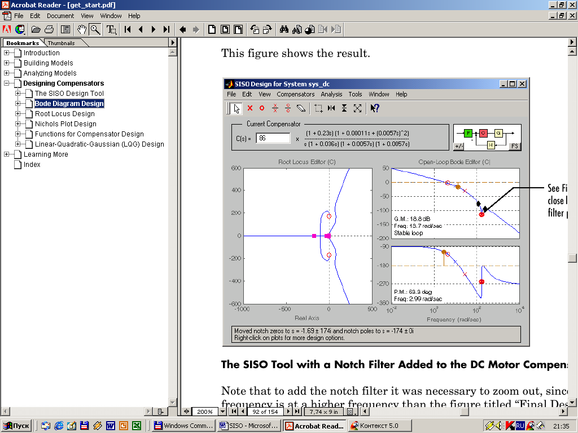The width and height of the screenshot is (578, 433).
Task: Switch to Fit in Window view
Action: [x=225, y=29]
